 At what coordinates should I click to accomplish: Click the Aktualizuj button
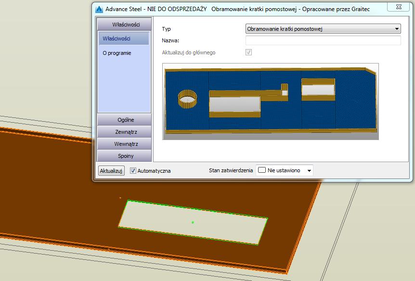coord(111,171)
